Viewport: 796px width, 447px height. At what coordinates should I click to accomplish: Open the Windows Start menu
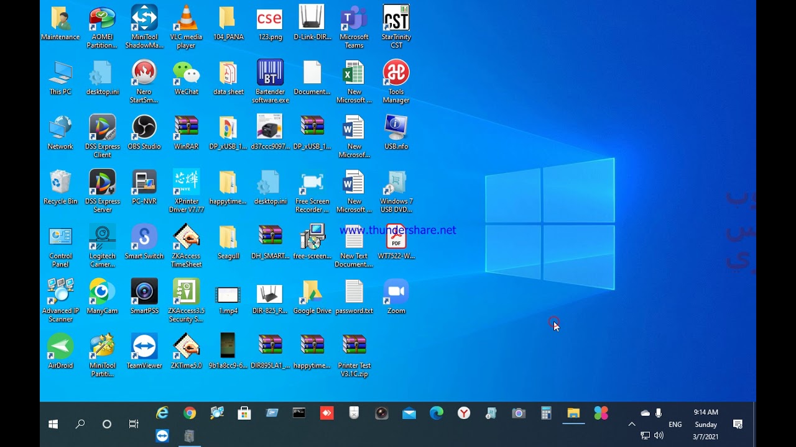click(x=53, y=425)
